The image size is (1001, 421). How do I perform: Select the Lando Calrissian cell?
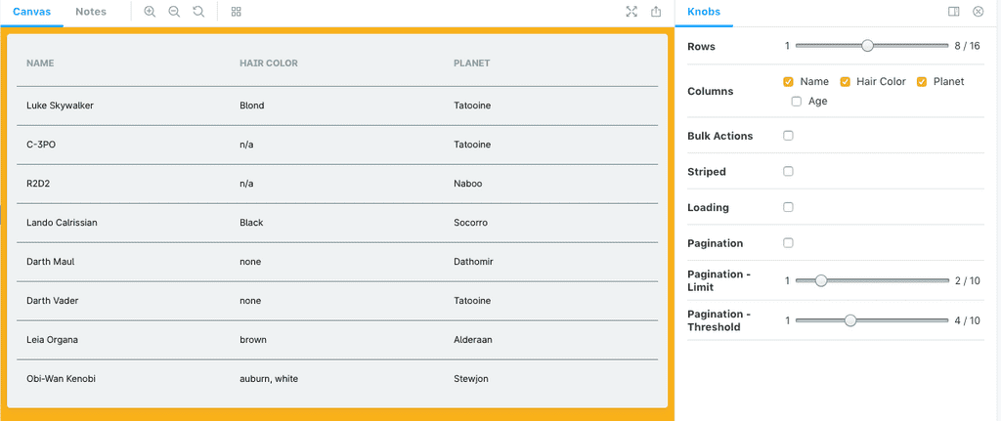[x=62, y=223]
